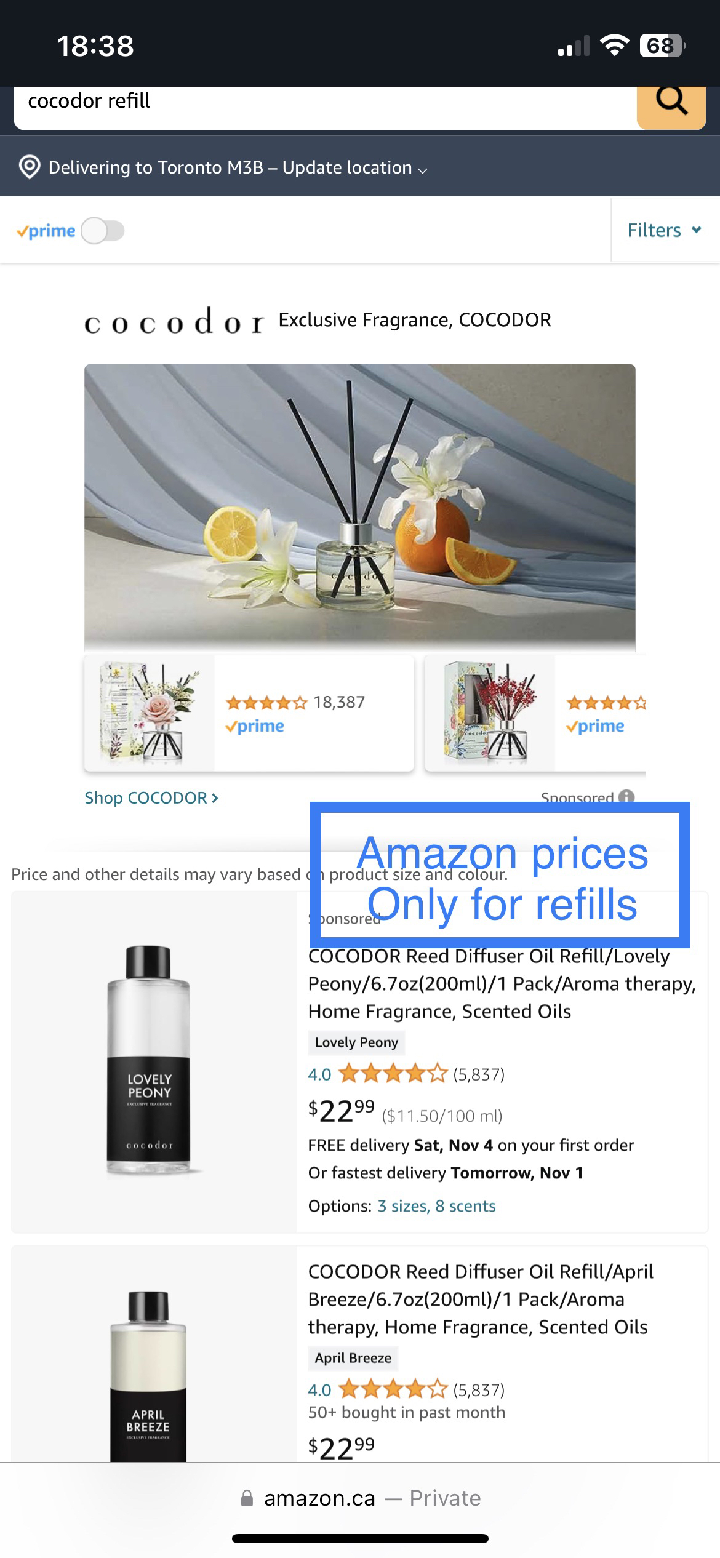Click the lock icon beside amazon.ca

click(x=247, y=1498)
